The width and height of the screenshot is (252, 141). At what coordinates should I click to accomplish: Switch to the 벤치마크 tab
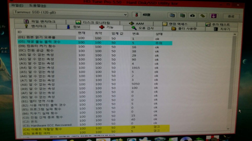[35, 26]
